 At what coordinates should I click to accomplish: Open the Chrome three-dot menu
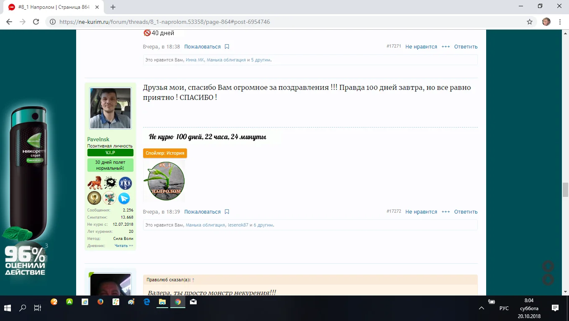tap(560, 21)
